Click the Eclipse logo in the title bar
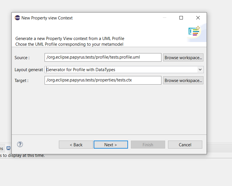232x186 pixels. [x=17, y=18]
